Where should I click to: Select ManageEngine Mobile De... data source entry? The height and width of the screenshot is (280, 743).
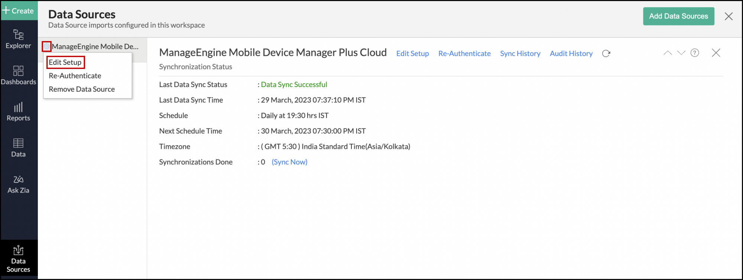click(x=95, y=47)
